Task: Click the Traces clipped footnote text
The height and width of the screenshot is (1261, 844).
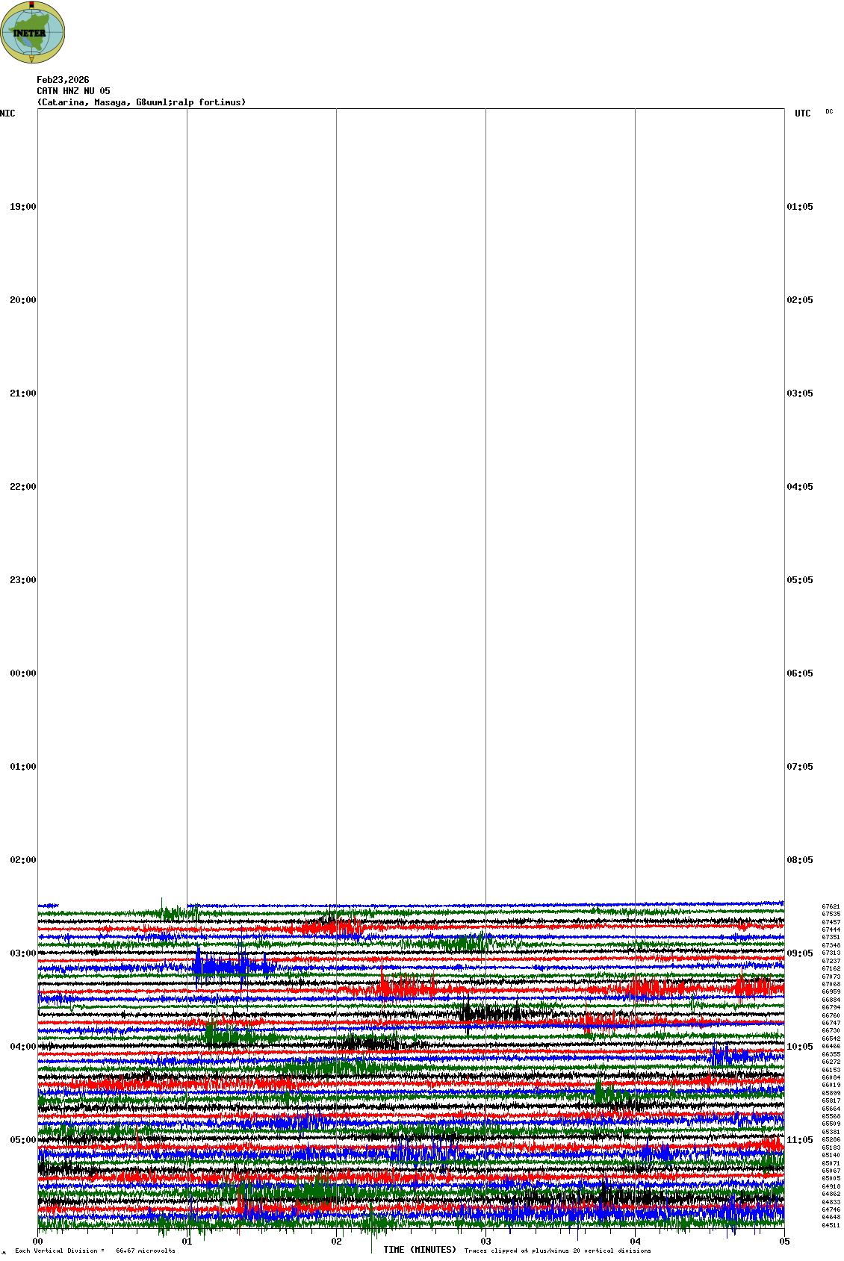Action: pyautogui.click(x=557, y=1251)
